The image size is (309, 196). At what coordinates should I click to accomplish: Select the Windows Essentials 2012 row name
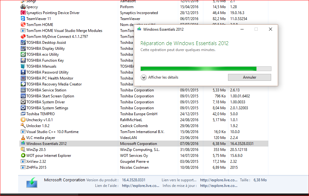(x=47, y=144)
